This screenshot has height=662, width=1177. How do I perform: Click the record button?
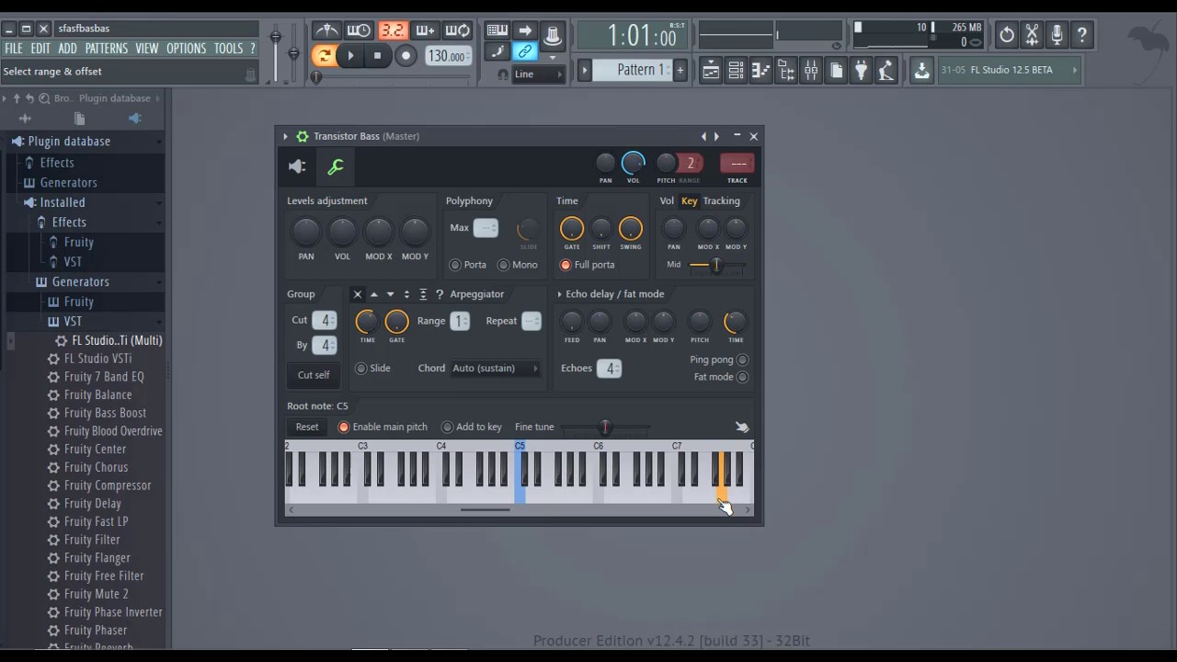pos(406,56)
